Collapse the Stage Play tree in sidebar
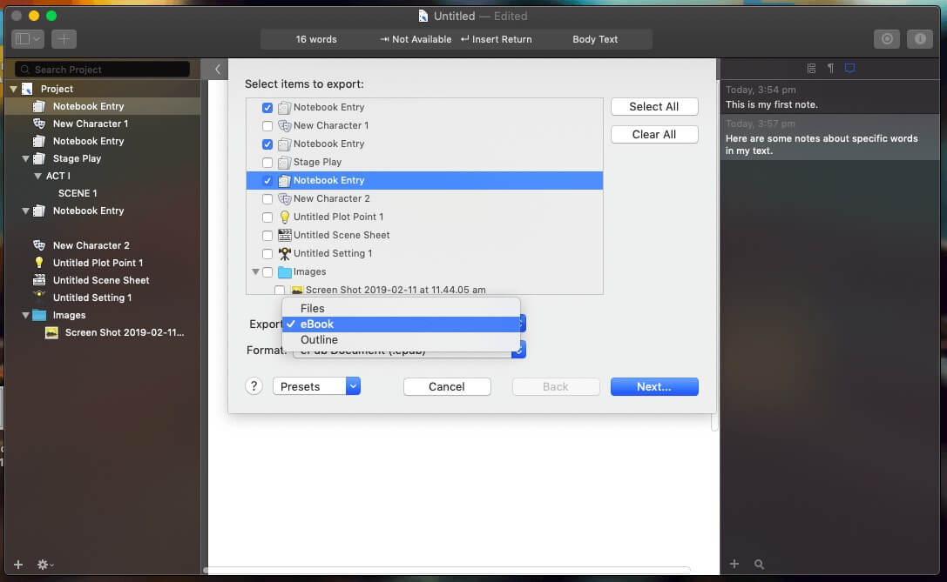This screenshot has width=947, height=582. coord(25,158)
